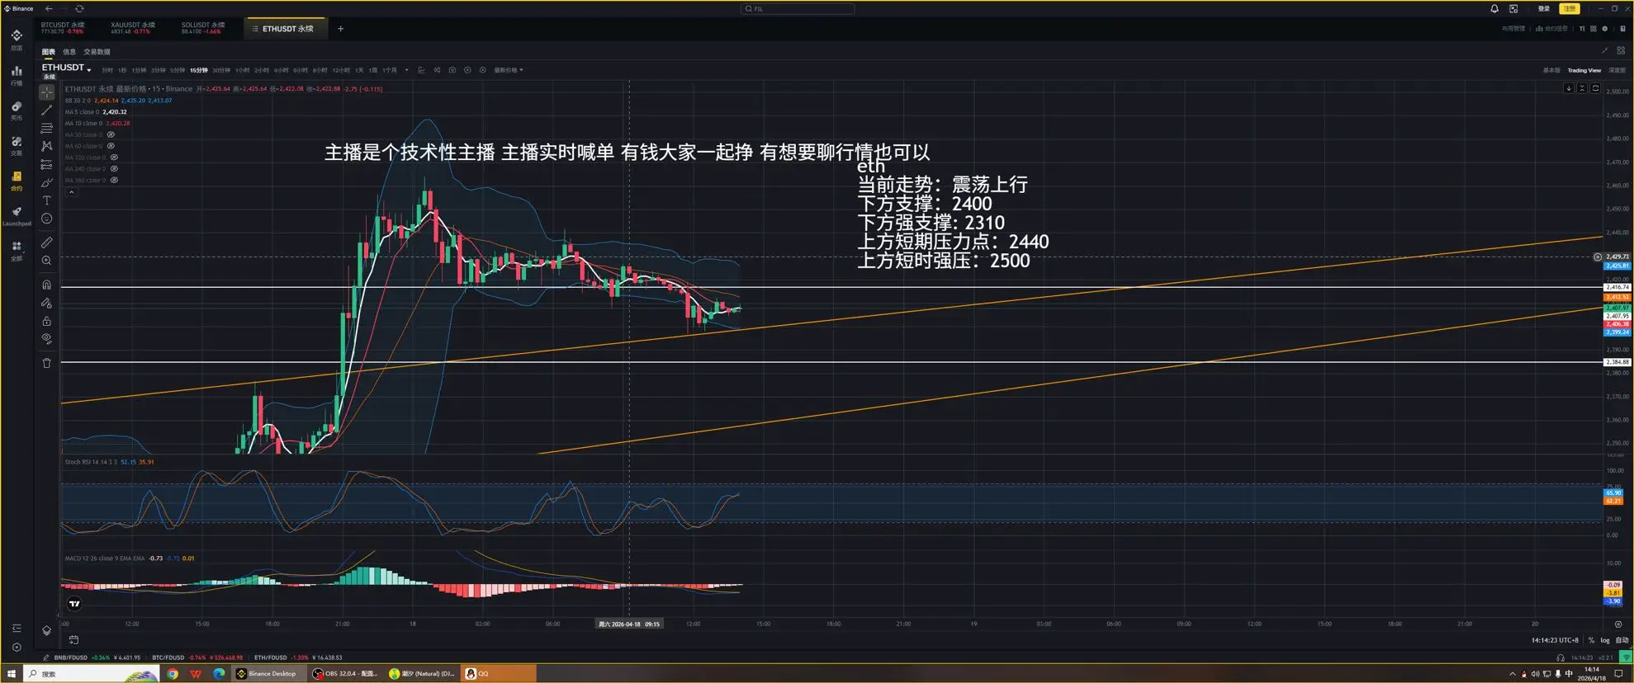Toggle the percent scale option

(x=1591, y=640)
